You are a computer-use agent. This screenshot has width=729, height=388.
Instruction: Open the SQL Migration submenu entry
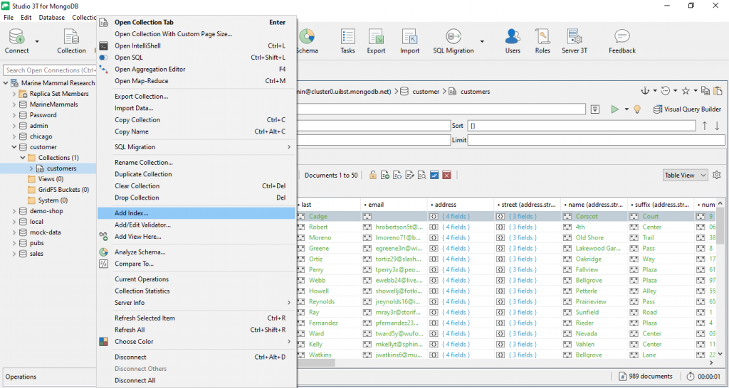[196, 146]
